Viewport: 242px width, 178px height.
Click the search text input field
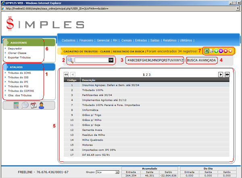click(x=92, y=60)
